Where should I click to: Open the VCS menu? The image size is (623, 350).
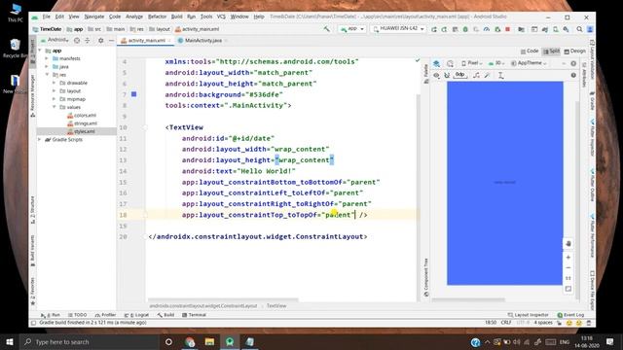coord(221,17)
